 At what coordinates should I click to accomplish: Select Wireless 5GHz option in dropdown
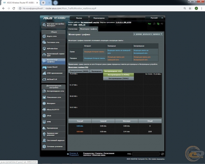tap(119, 78)
